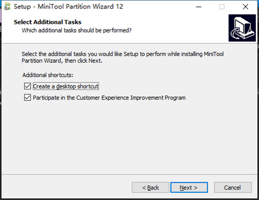Image resolution: width=259 pixels, height=200 pixels.
Task: Click the greyed-out maximize button
Action: coord(222,7)
